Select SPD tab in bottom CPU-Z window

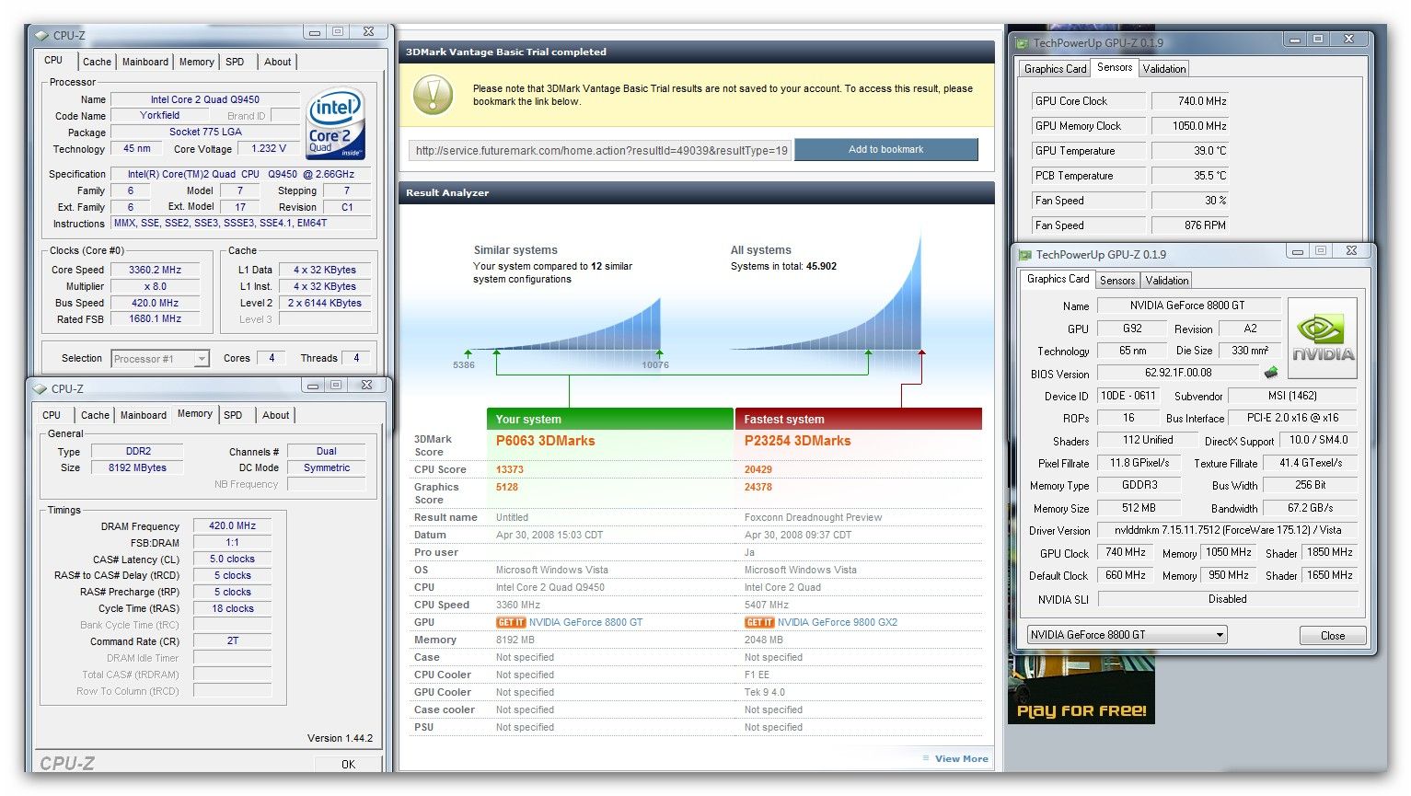[234, 415]
